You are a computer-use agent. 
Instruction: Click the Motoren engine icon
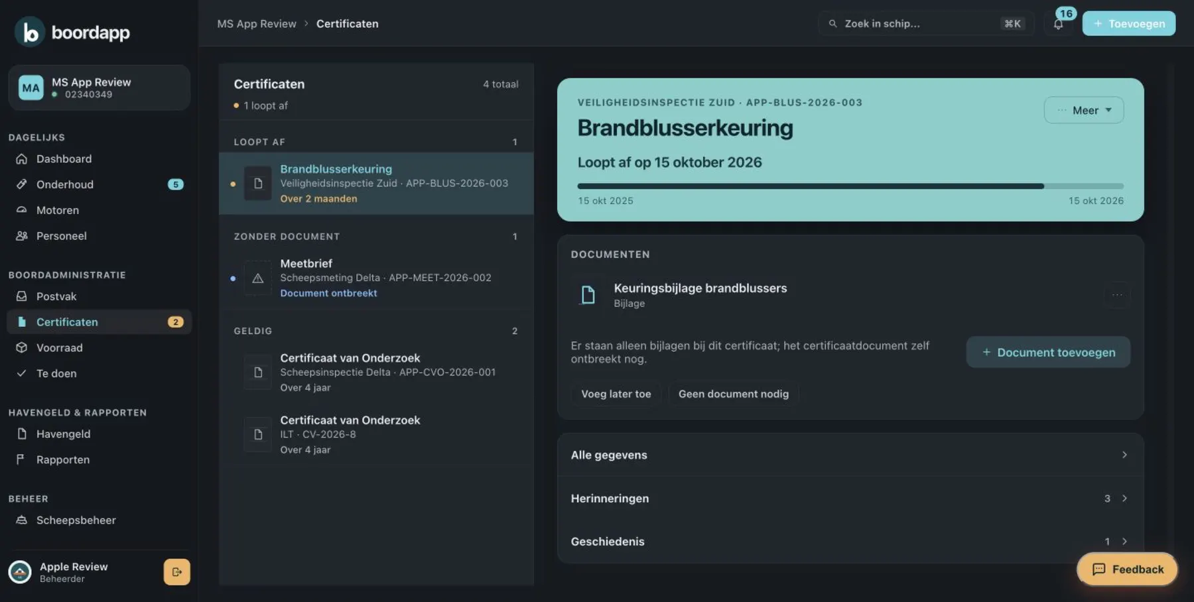click(x=22, y=210)
